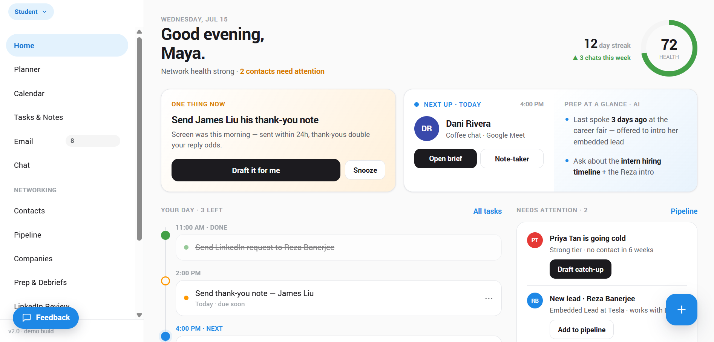Click Priya Tan is going cold heading

point(587,238)
